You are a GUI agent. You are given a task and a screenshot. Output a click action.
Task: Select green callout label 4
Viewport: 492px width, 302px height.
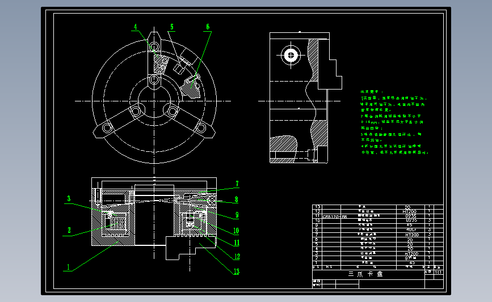click(136, 27)
